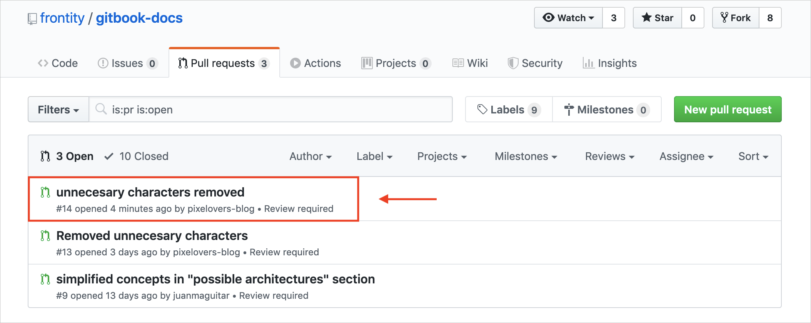811x323 pixels.
Task: Expand the Filters dropdown
Action: click(x=58, y=110)
